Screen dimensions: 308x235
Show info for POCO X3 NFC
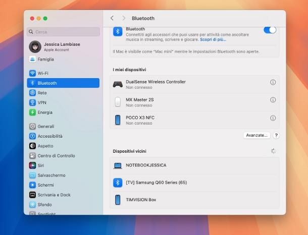point(273,118)
